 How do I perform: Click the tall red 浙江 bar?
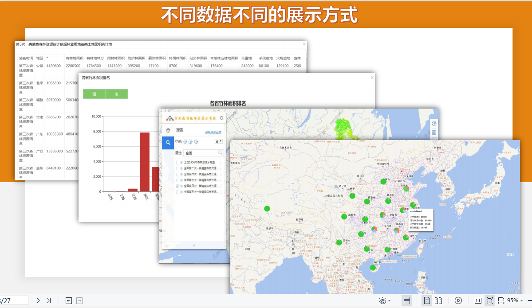click(x=145, y=162)
